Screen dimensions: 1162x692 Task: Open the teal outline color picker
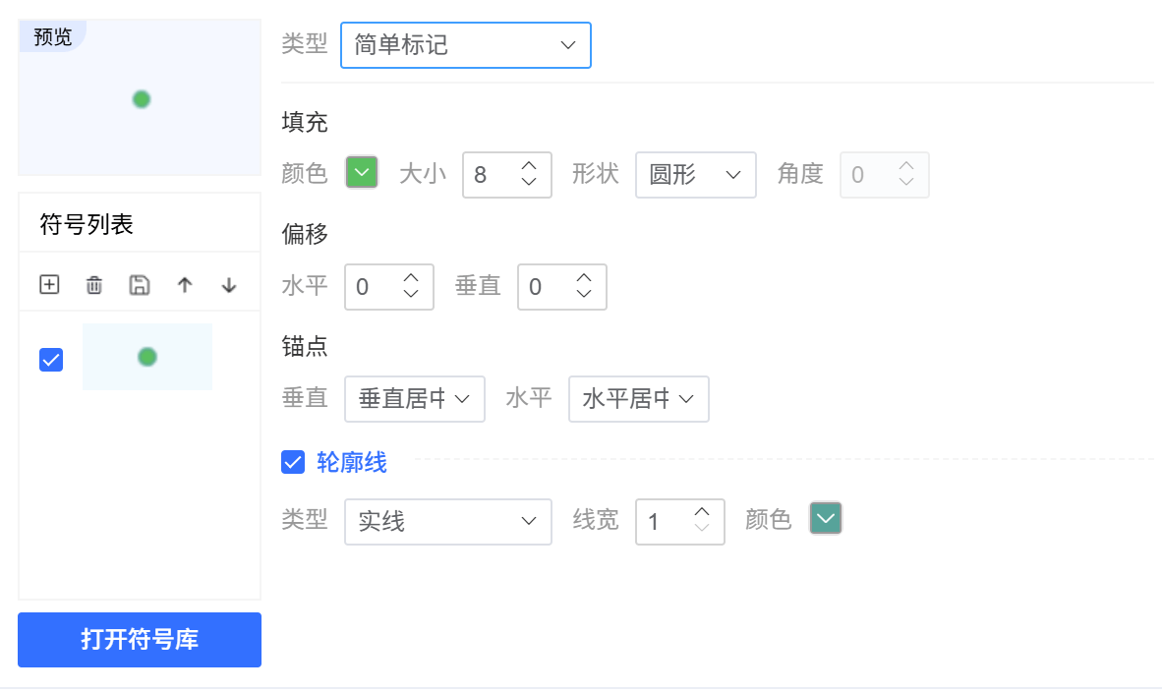coord(826,518)
